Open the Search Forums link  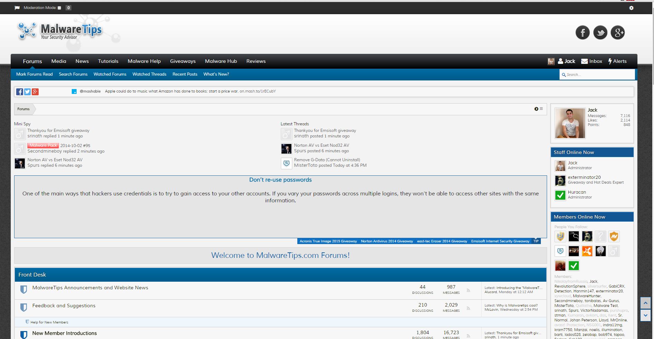73,74
